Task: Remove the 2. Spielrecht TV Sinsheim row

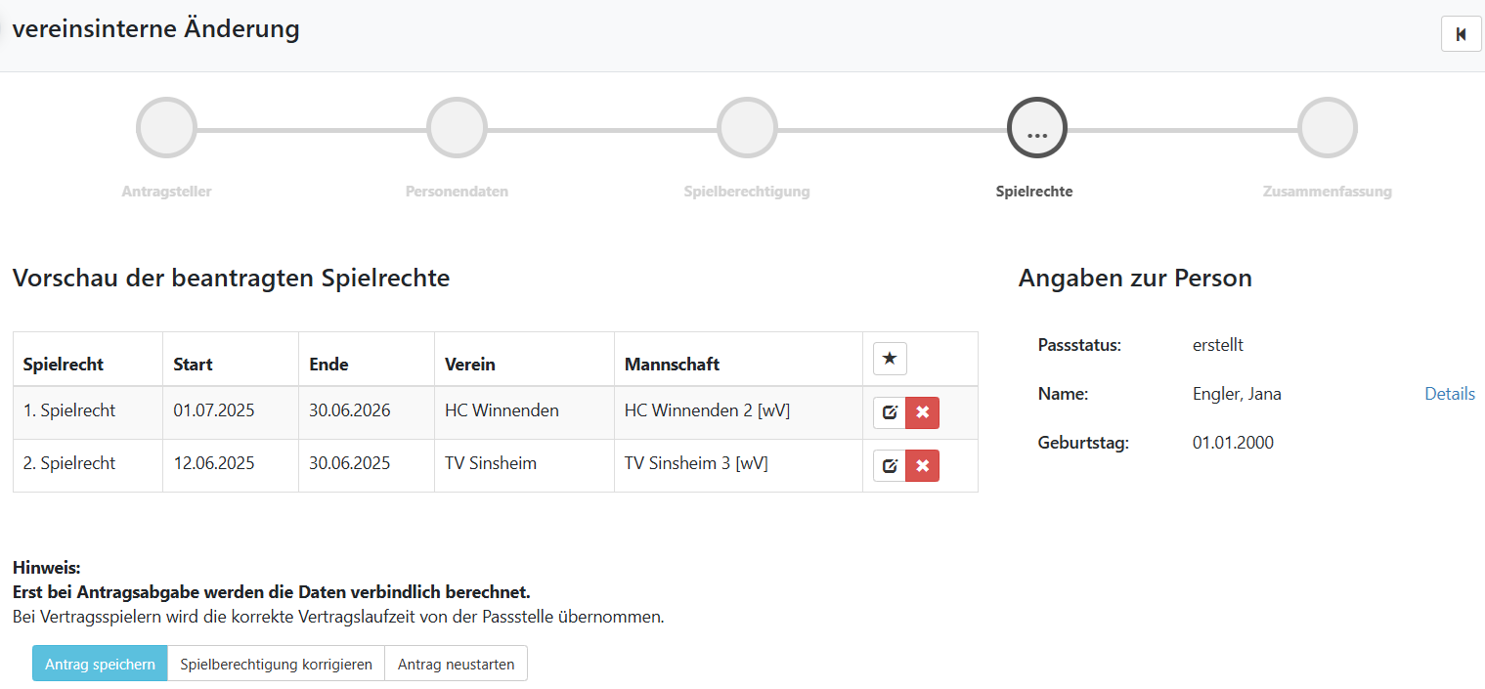Action: tap(922, 466)
